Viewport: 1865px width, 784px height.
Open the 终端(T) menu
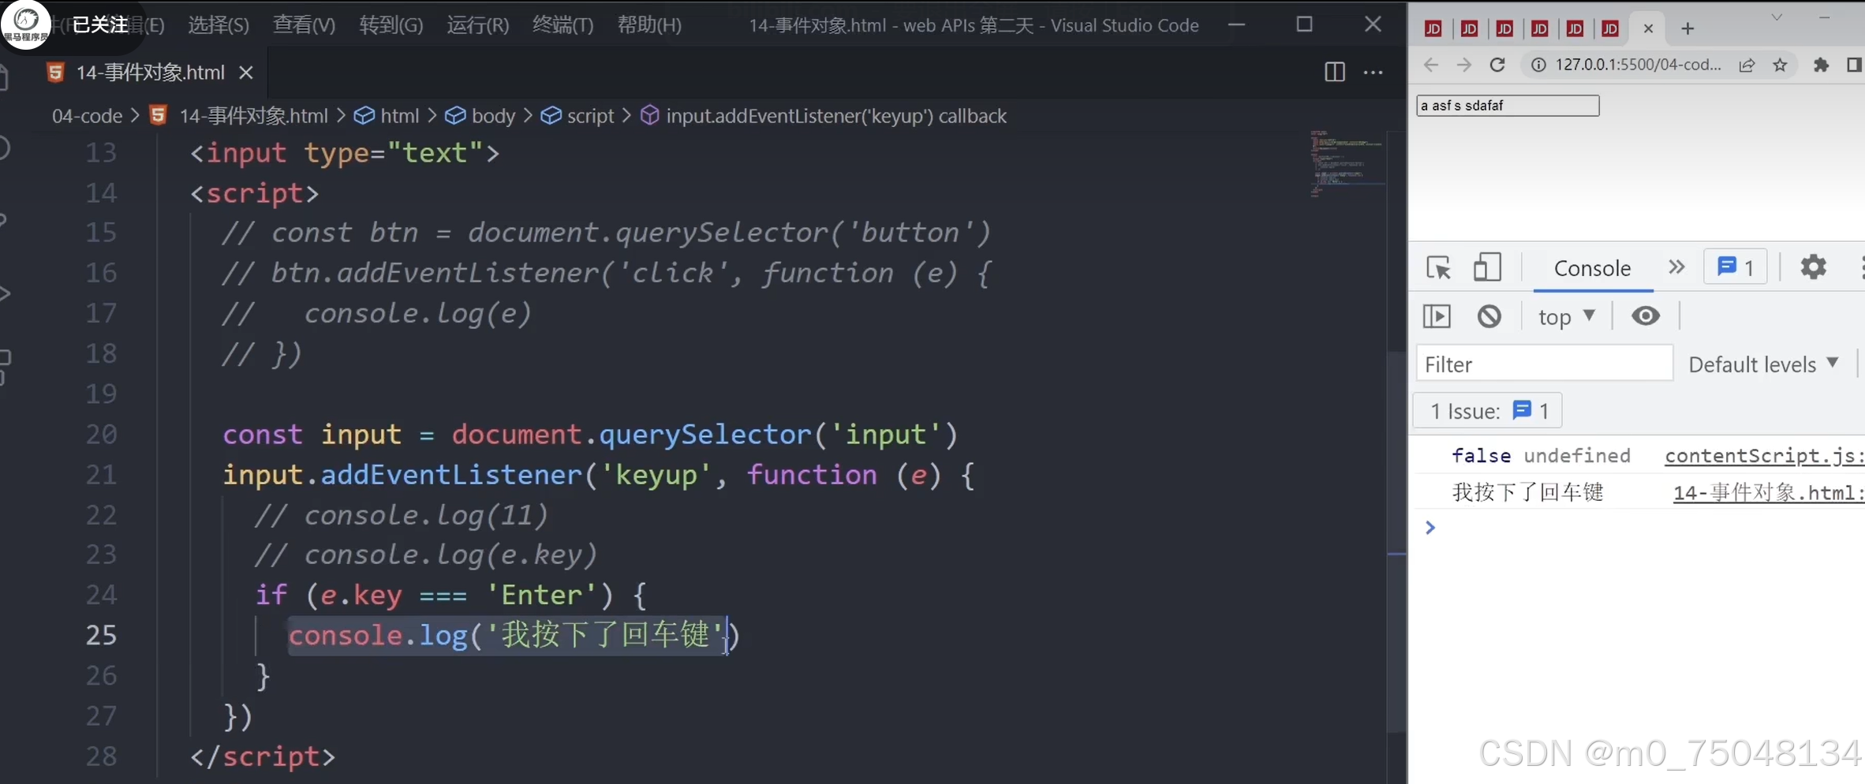click(562, 25)
